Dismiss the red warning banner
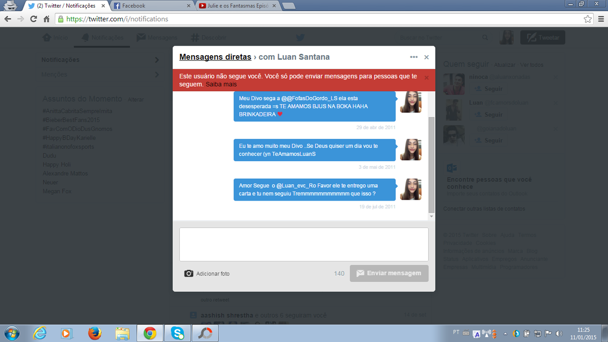This screenshot has width=608, height=342. [426, 78]
